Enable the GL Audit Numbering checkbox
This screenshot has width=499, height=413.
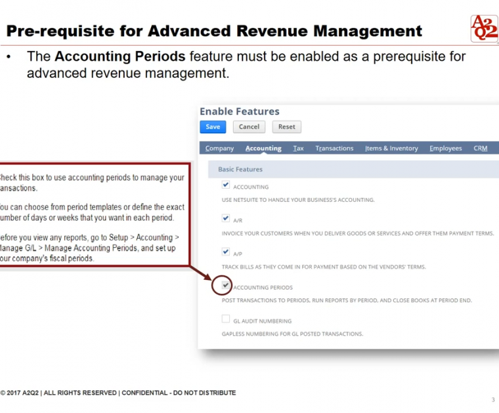(226, 319)
